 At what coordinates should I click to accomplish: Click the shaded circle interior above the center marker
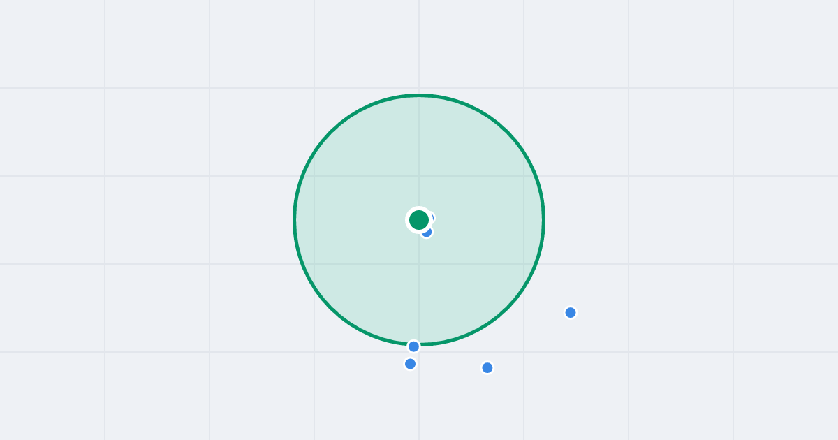click(419, 150)
